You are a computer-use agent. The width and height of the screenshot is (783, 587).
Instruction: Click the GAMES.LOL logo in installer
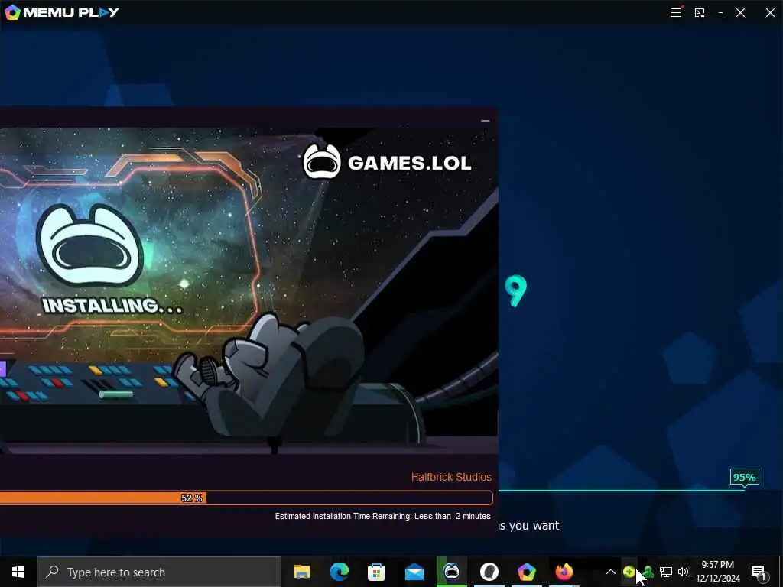(x=387, y=162)
